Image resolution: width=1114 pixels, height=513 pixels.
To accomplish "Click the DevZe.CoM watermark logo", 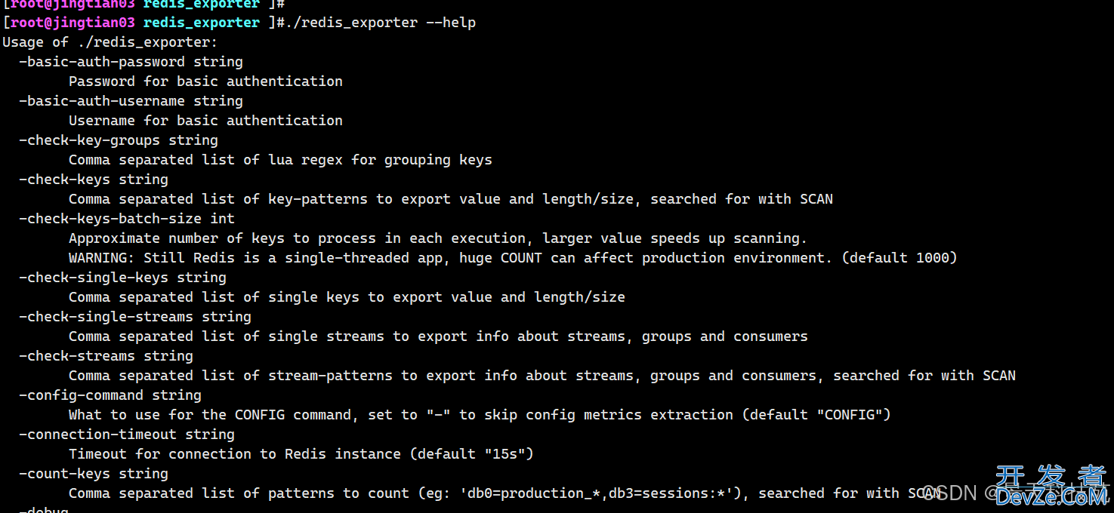I will (x=1051, y=486).
